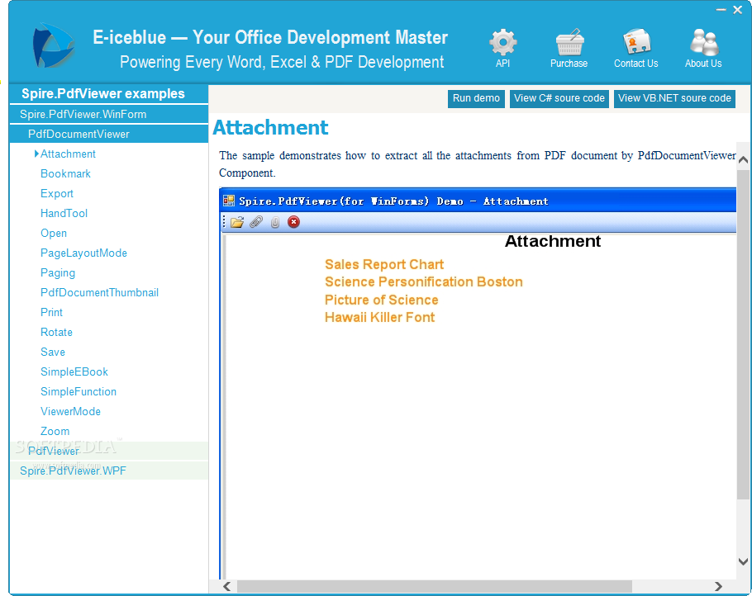Click the demo window title bar icon

[x=229, y=201]
